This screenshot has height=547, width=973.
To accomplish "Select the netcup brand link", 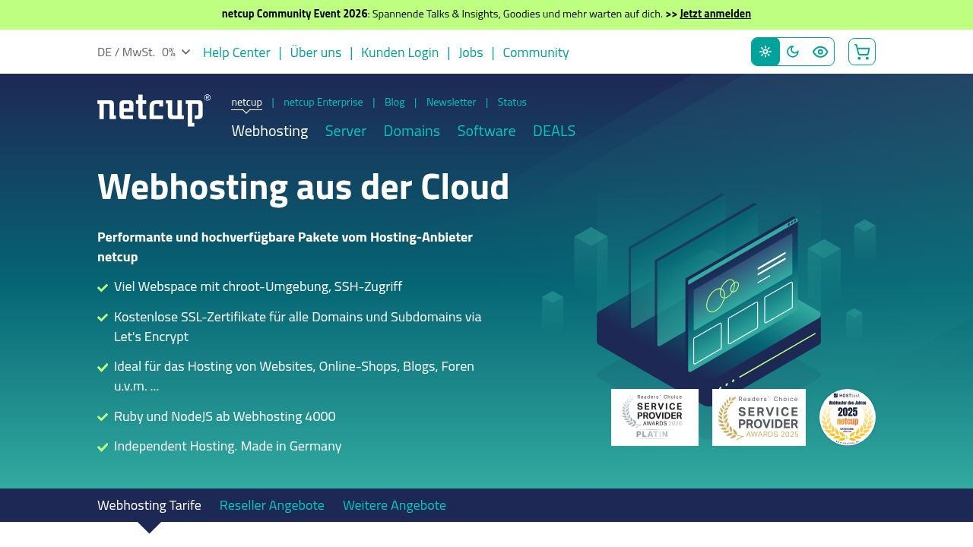I will click(x=246, y=102).
